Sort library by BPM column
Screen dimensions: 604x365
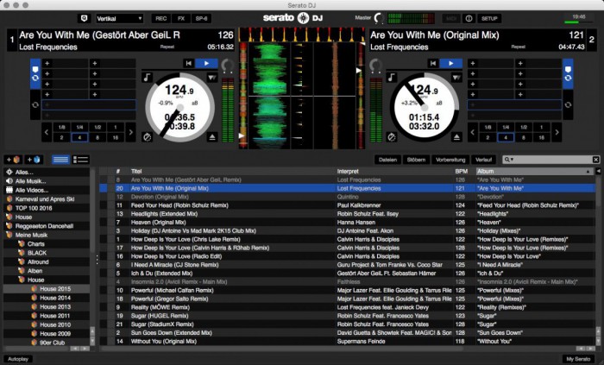[461, 172]
